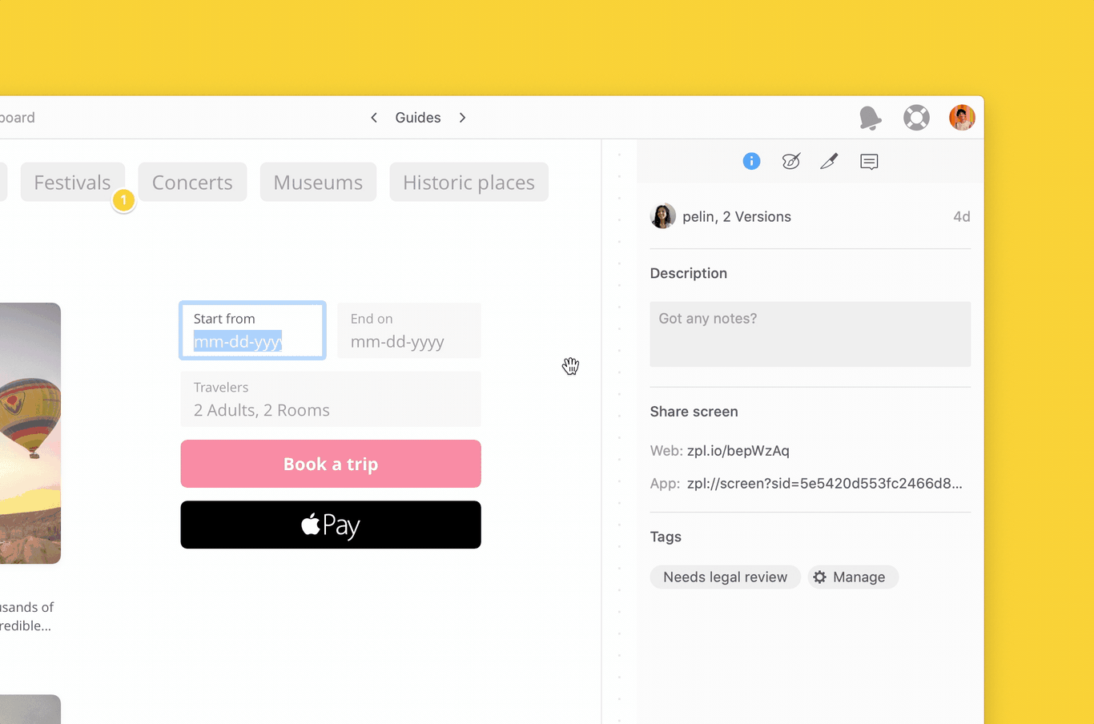Select the Styleguide palette icon
This screenshot has height=724, width=1094.
pos(790,161)
